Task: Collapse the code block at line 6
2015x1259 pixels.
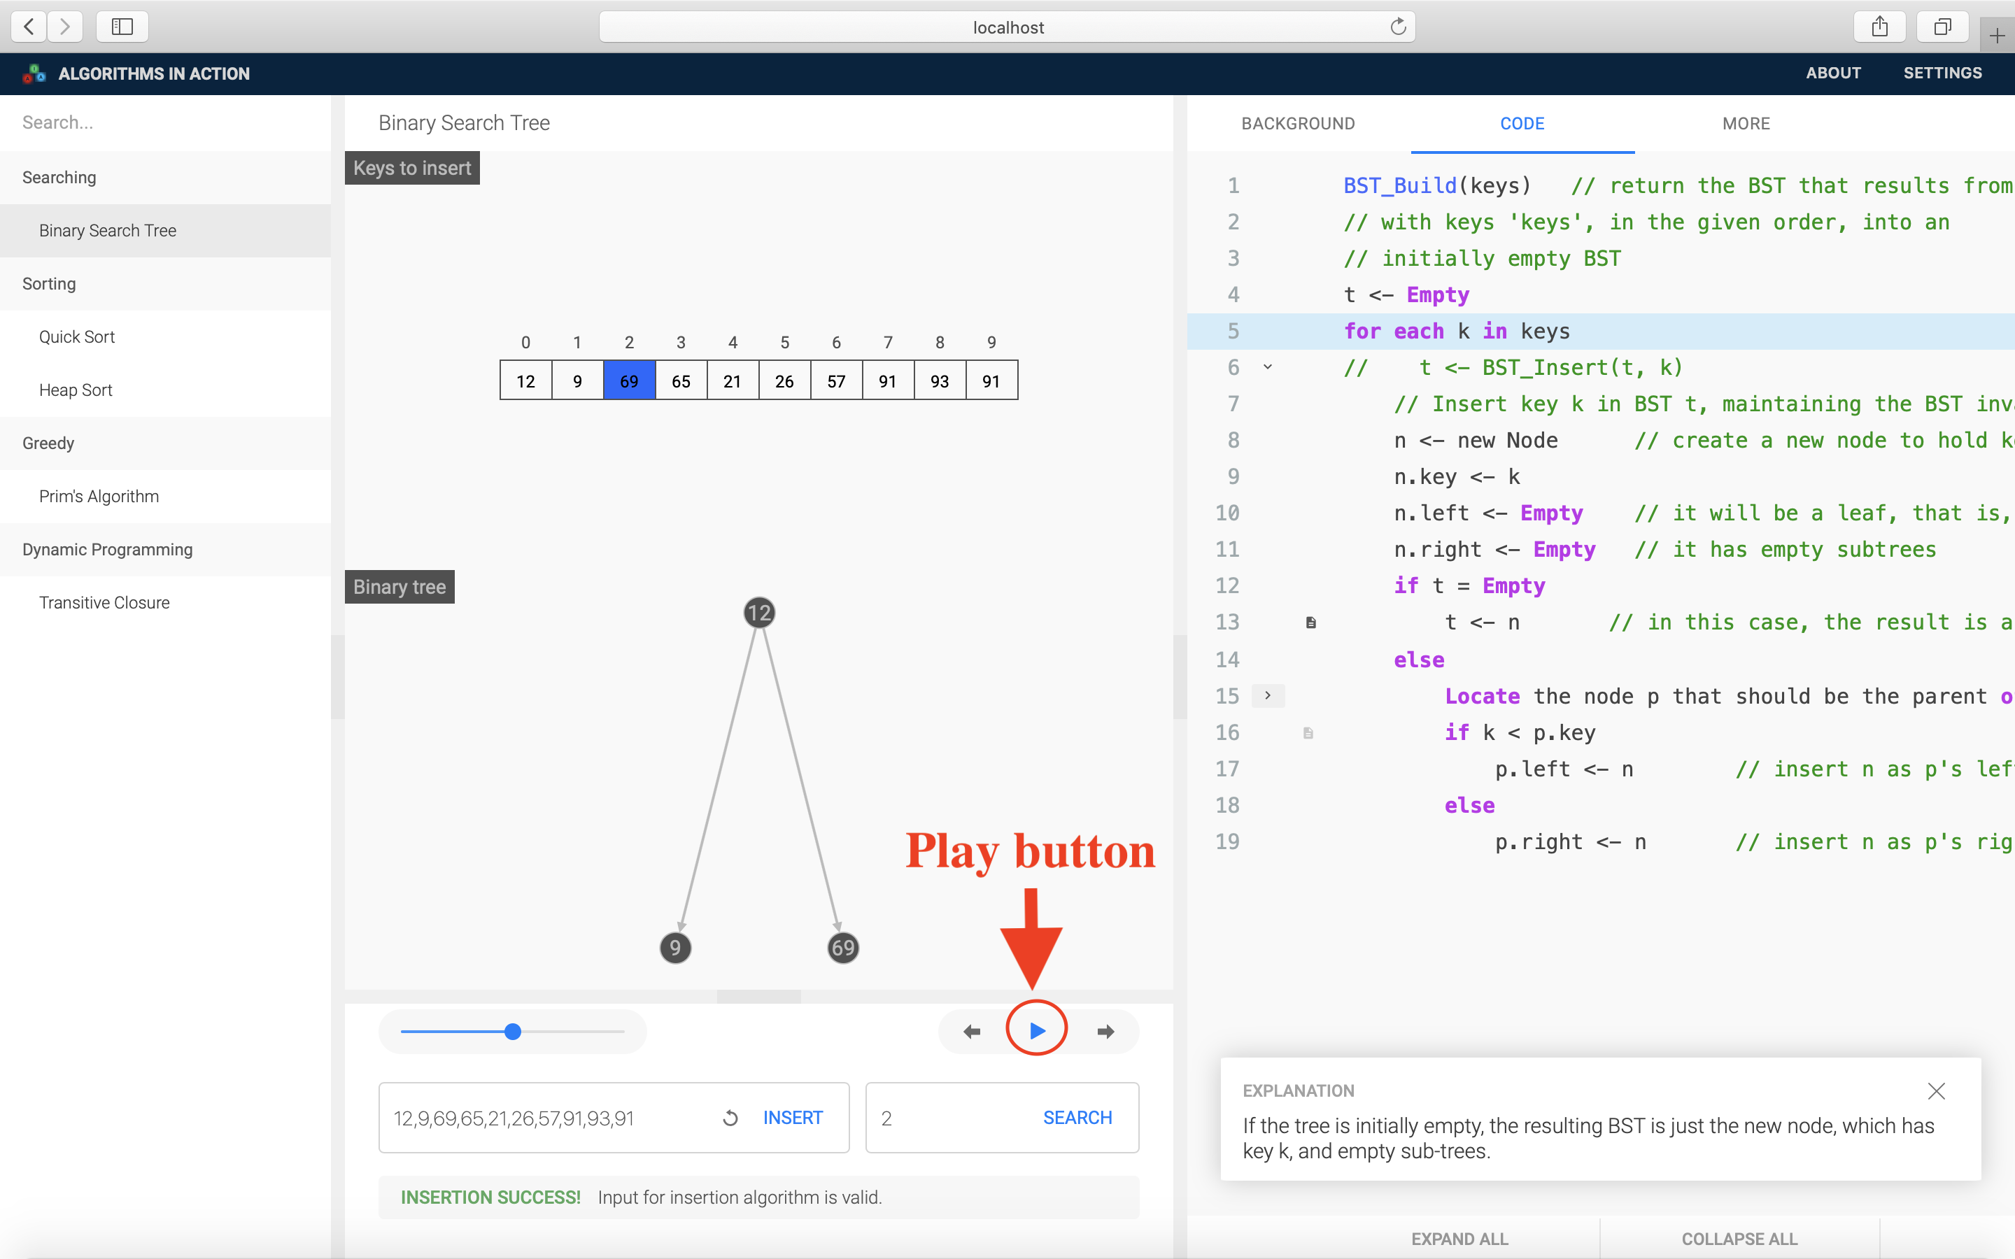Action: pyautogui.click(x=1267, y=367)
